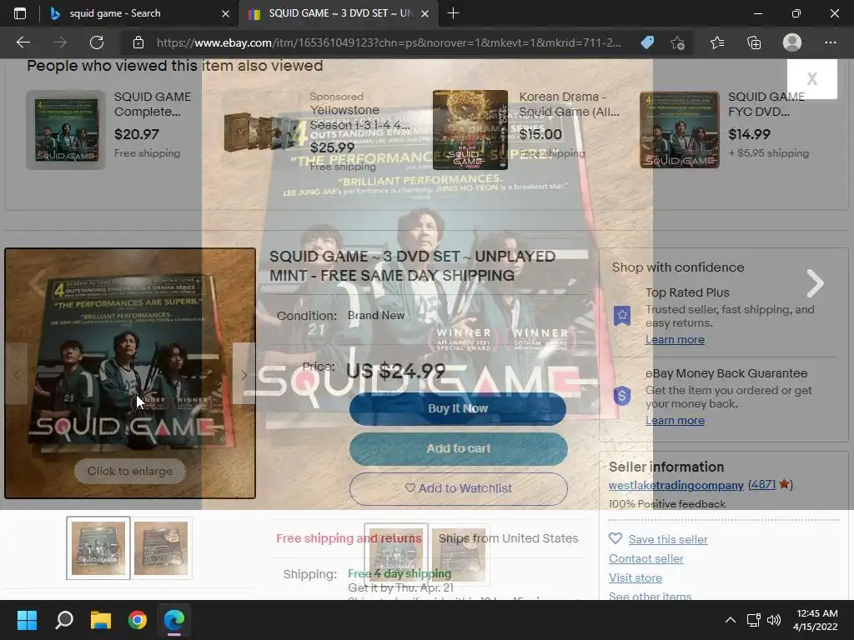Viewport: 854px width, 640px height.
Task: Add the item to Watchlist
Action: [x=458, y=488]
